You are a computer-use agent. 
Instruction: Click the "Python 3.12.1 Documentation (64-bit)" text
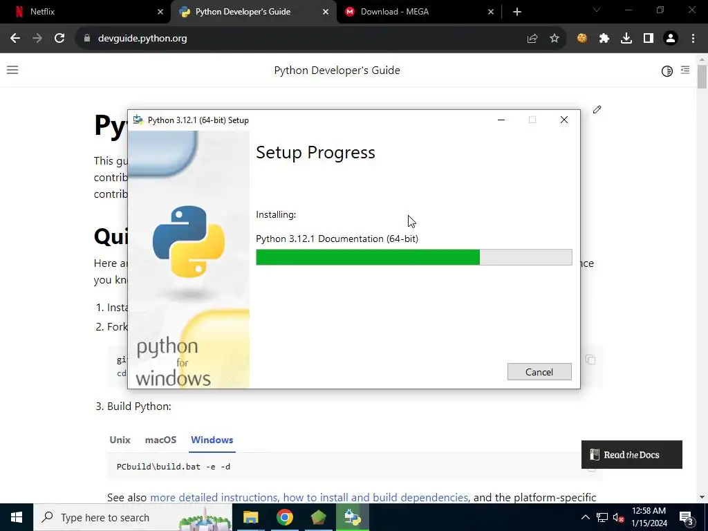tap(337, 239)
